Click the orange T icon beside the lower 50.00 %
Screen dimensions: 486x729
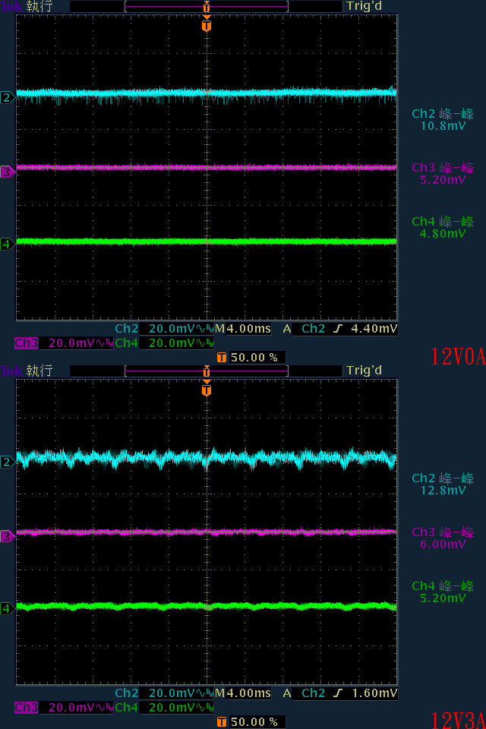[222, 722]
